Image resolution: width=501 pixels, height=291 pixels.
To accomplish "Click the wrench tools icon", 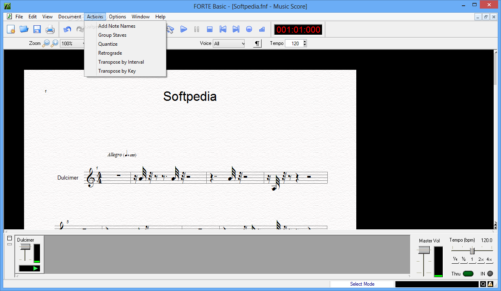I will 171,29.
